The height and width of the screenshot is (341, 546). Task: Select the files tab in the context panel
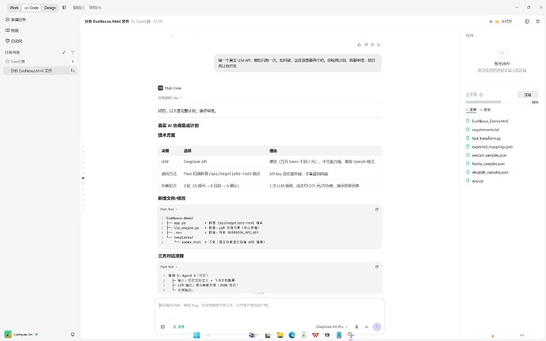pos(472,110)
